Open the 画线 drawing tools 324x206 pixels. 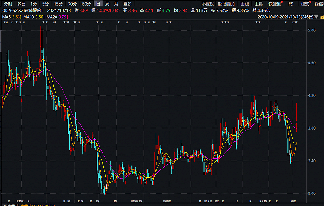coord(244,4)
